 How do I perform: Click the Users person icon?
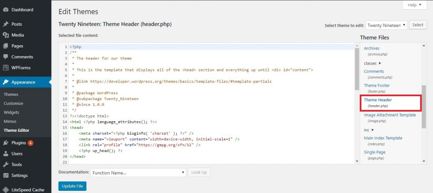pos(5,154)
